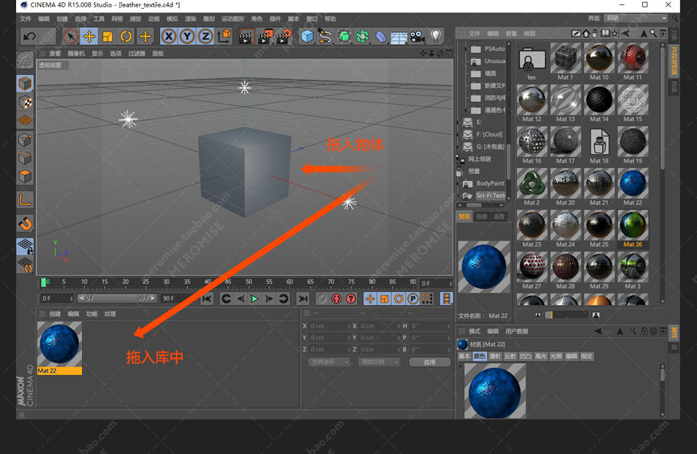This screenshot has height=454, width=697.
Task: Select Model mode cube in left sidebar
Action: [x=25, y=84]
